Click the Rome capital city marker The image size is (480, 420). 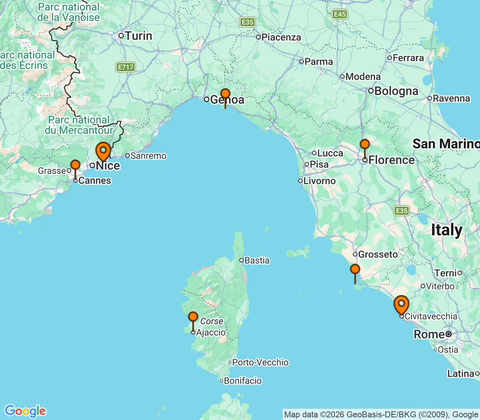(448, 334)
